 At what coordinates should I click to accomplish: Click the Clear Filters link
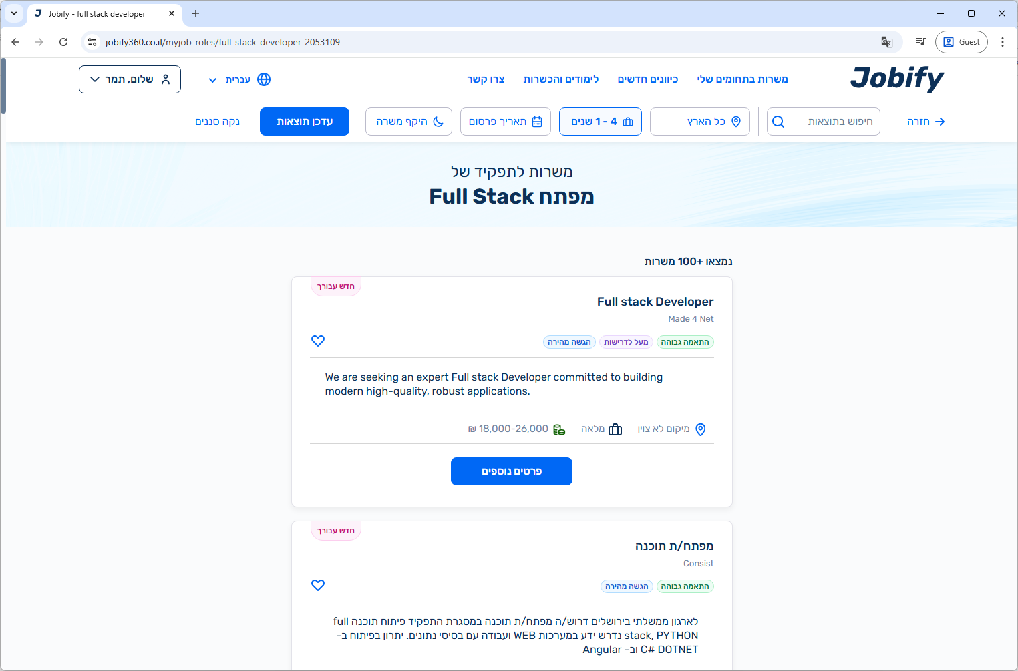click(x=217, y=122)
